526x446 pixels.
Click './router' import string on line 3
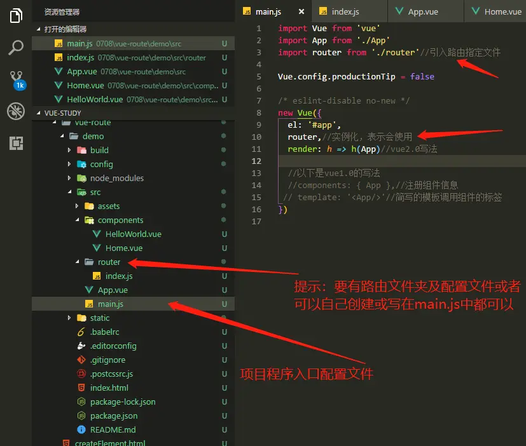[x=396, y=53]
